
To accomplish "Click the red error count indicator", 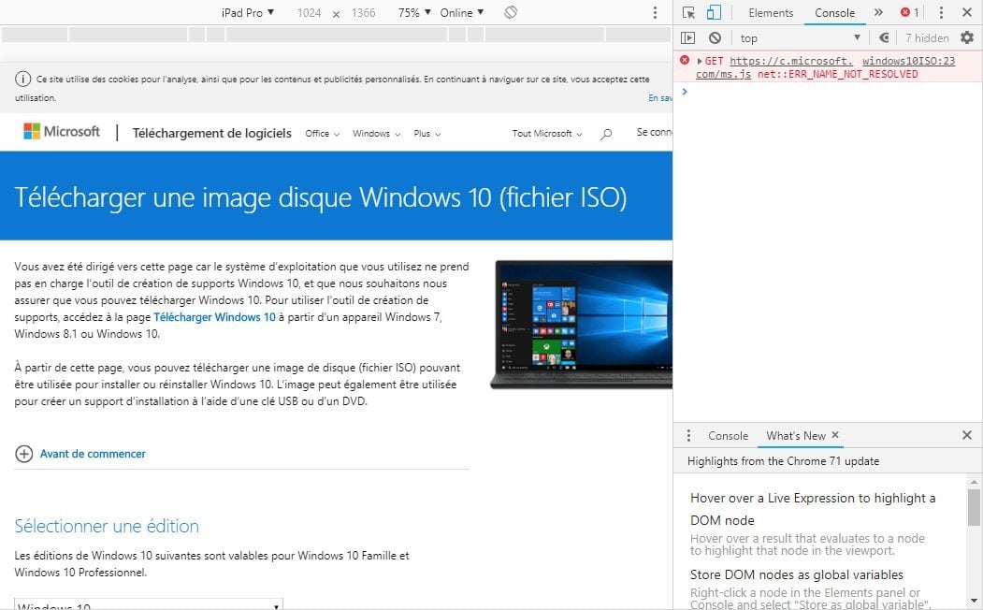I will click(910, 12).
